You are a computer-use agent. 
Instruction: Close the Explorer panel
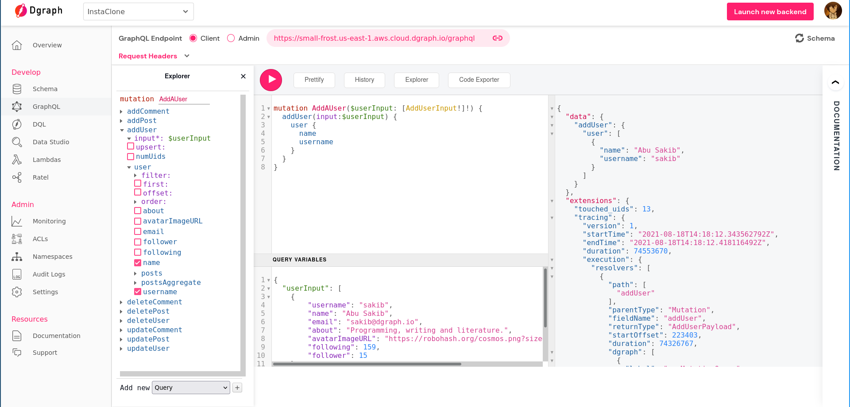pyautogui.click(x=243, y=76)
